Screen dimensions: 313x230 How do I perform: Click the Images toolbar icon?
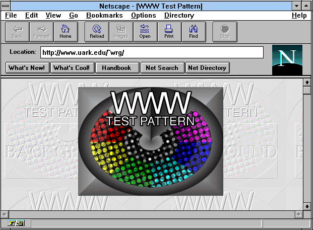click(x=121, y=31)
